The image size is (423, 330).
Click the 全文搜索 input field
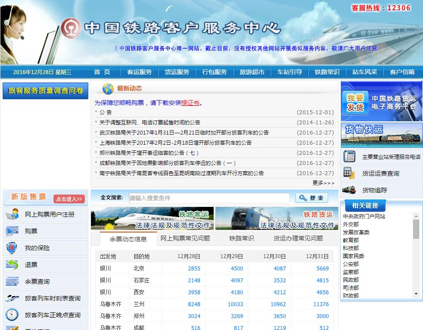click(x=209, y=198)
